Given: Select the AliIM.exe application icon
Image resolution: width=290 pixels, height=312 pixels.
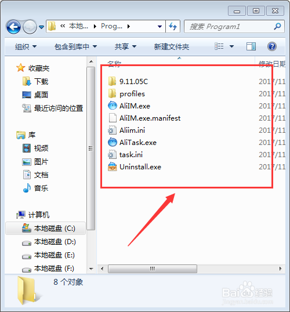Looking at the screenshot, I should pyautogui.click(x=113, y=106).
